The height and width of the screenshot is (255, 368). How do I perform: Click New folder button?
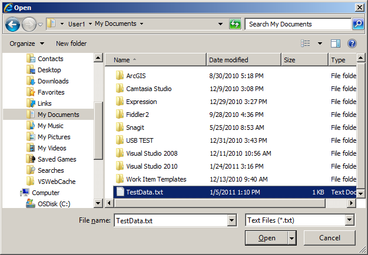tap(71, 43)
